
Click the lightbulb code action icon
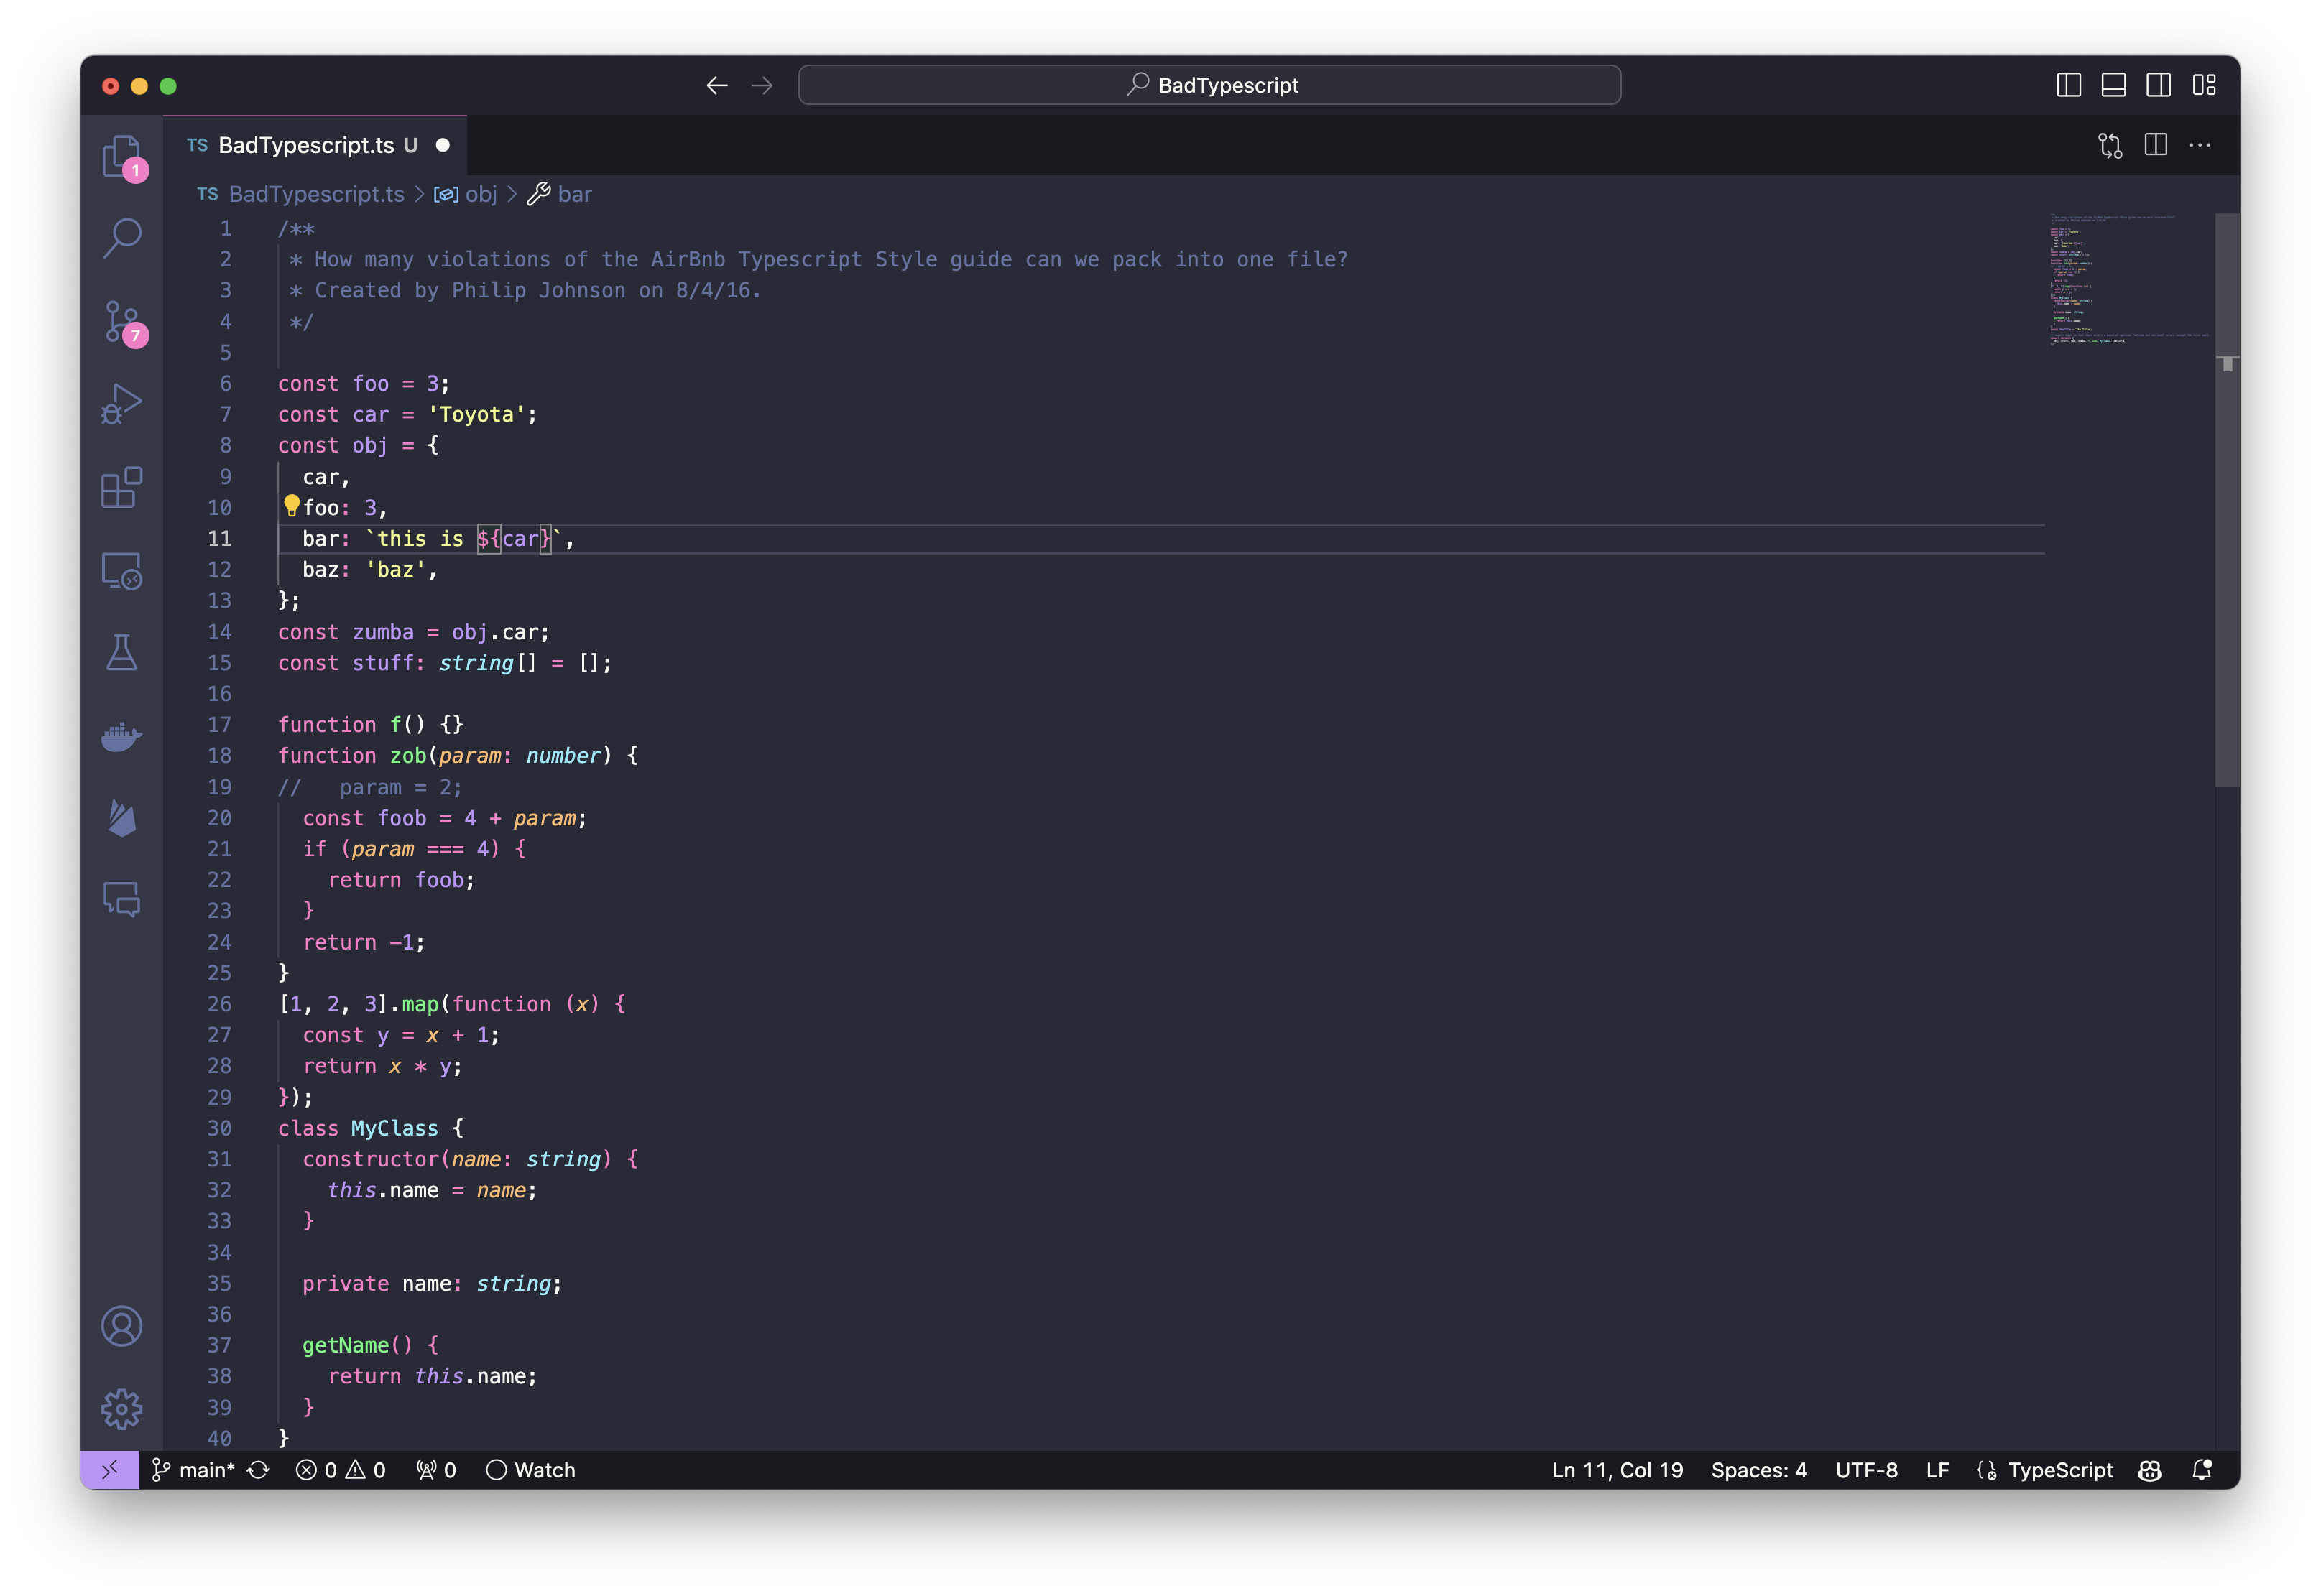click(291, 506)
